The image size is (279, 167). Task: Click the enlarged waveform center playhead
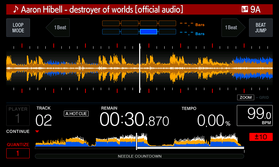pyautogui.click(x=140, y=68)
